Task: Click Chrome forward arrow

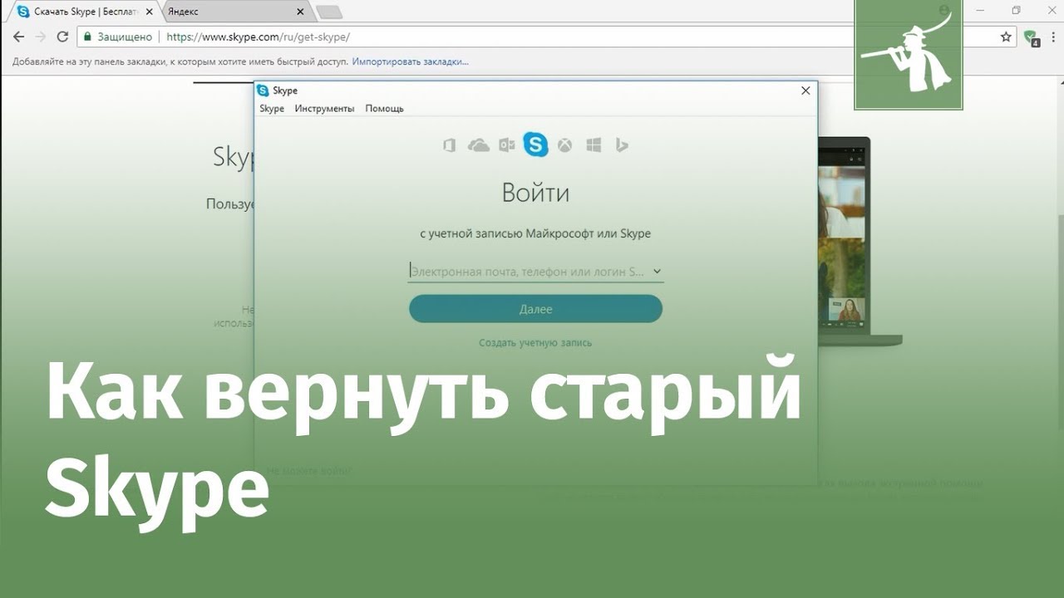Action: 40,37
